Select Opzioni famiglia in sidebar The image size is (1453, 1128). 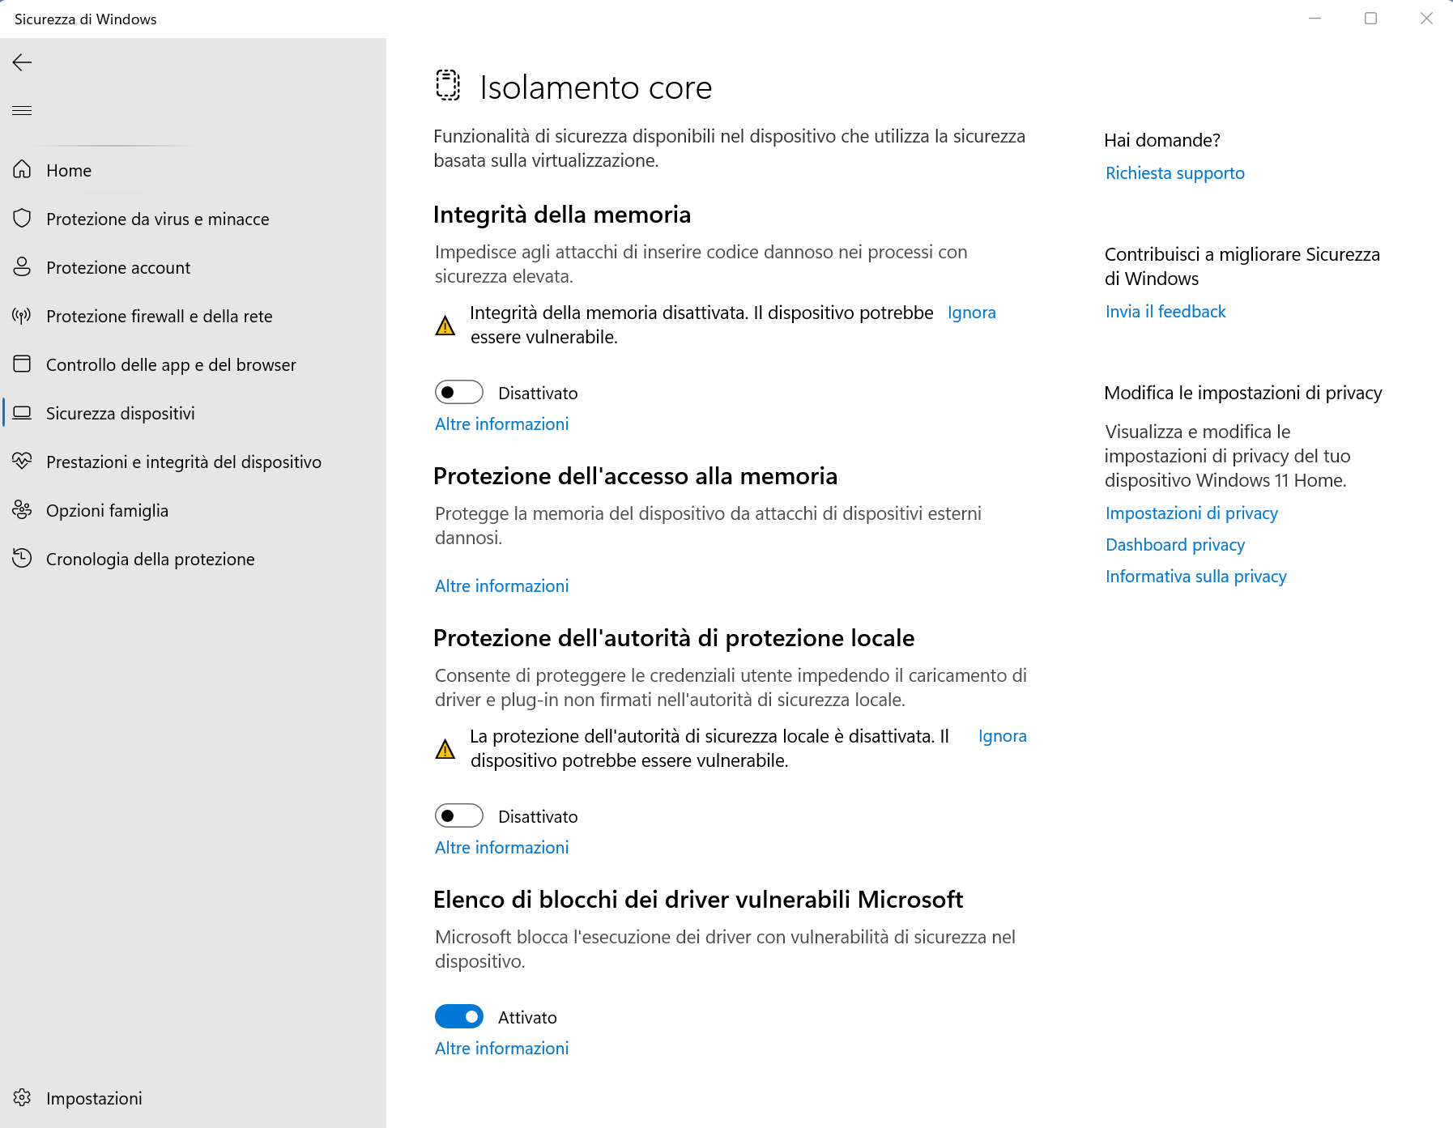pos(107,510)
